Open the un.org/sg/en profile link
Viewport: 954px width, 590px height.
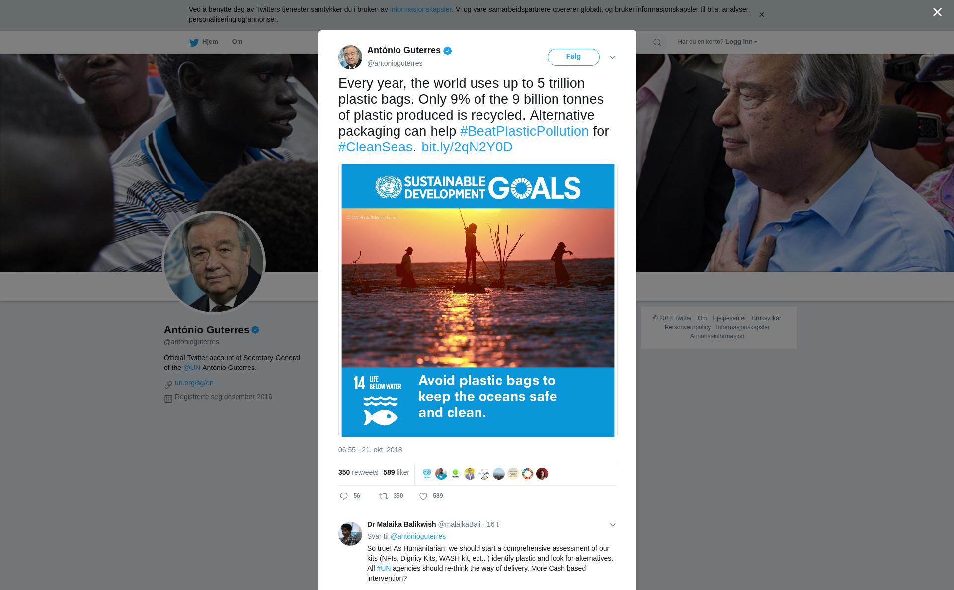click(x=194, y=383)
